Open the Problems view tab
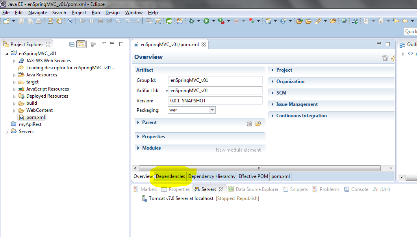 coord(326,189)
